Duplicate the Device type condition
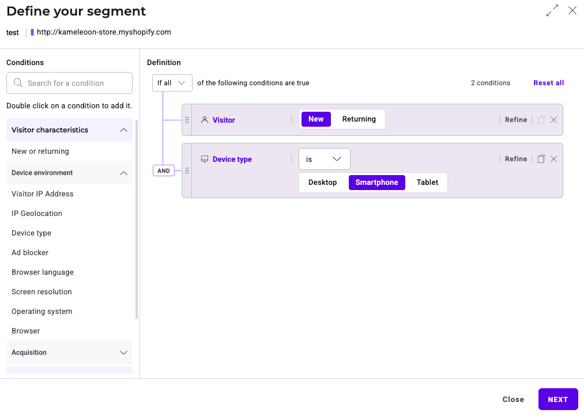This screenshot has height=417, width=584. pos(541,159)
